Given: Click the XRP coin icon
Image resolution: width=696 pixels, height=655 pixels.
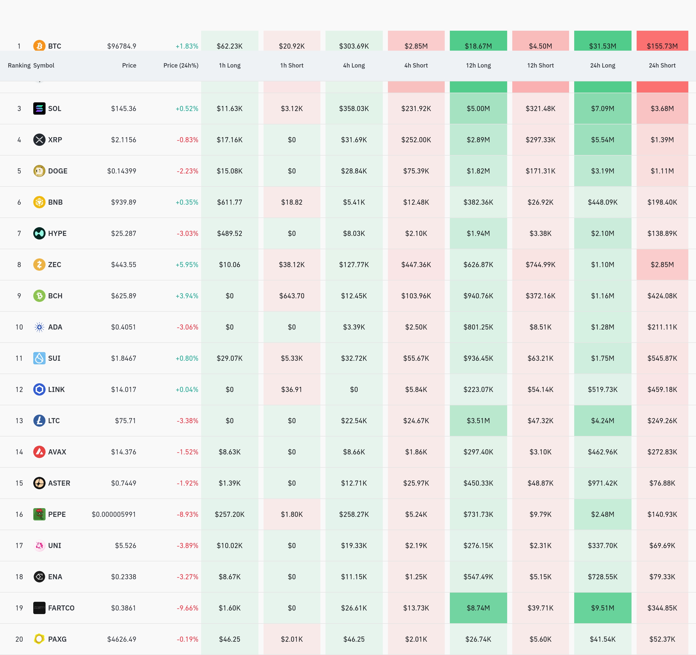Looking at the screenshot, I should 39,140.
